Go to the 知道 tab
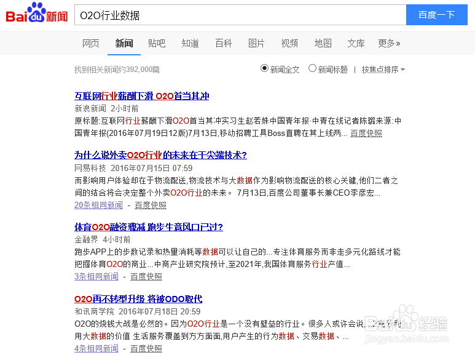The width and height of the screenshot is (475, 355). click(190, 44)
